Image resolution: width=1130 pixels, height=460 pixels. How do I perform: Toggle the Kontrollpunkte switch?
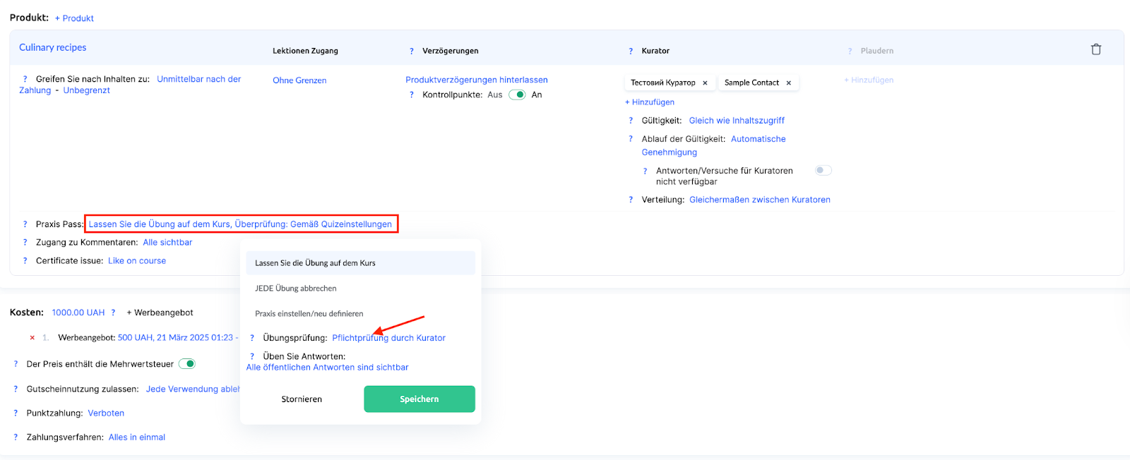517,95
